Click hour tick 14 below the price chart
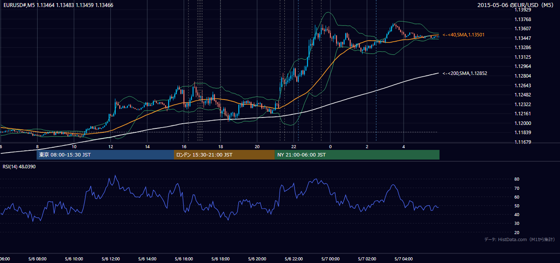The width and height of the screenshot is (560, 263). 148,146
